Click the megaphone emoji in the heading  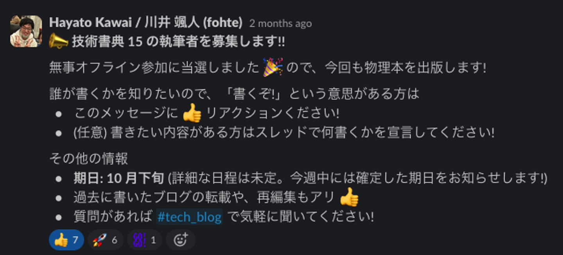(58, 41)
